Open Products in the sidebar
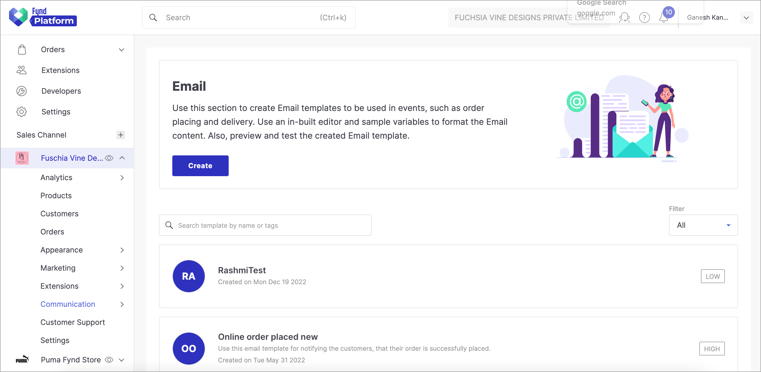Image resolution: width=761 pixels, height=372 pixels. click(56, 196)
